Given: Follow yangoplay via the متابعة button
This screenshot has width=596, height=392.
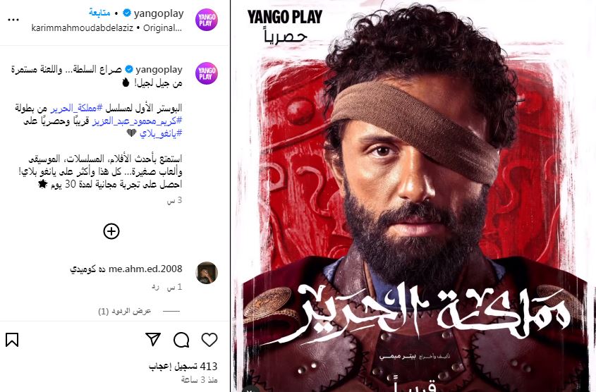Looking at the screenshot, I should point(99,13).
